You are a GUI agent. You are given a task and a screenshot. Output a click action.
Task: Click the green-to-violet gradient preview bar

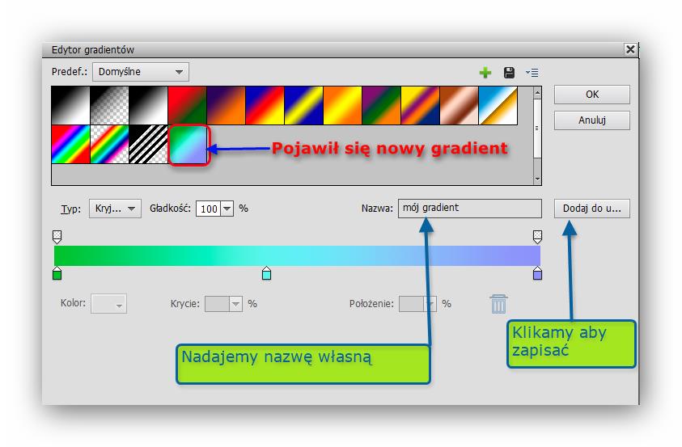tap(297, 255)
